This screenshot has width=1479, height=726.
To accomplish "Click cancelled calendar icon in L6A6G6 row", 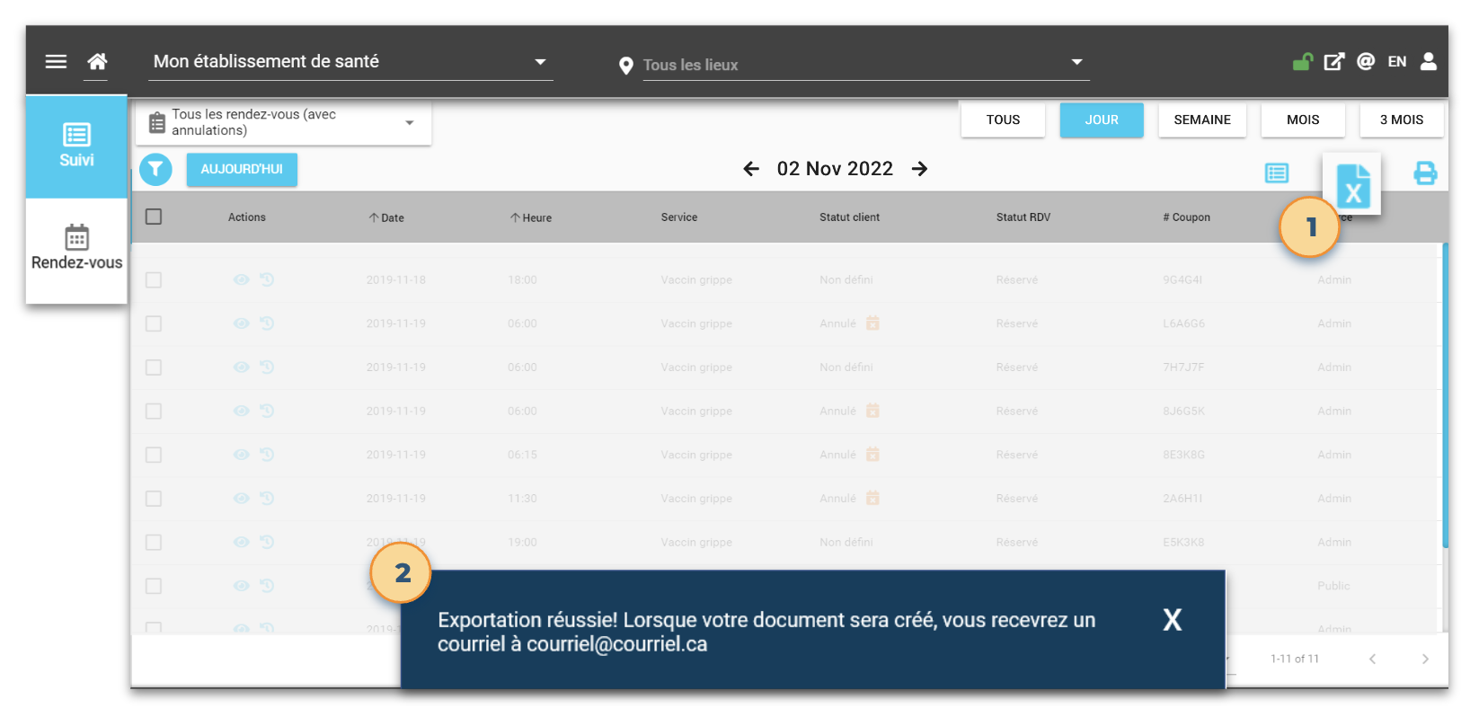I will (872, 323).
